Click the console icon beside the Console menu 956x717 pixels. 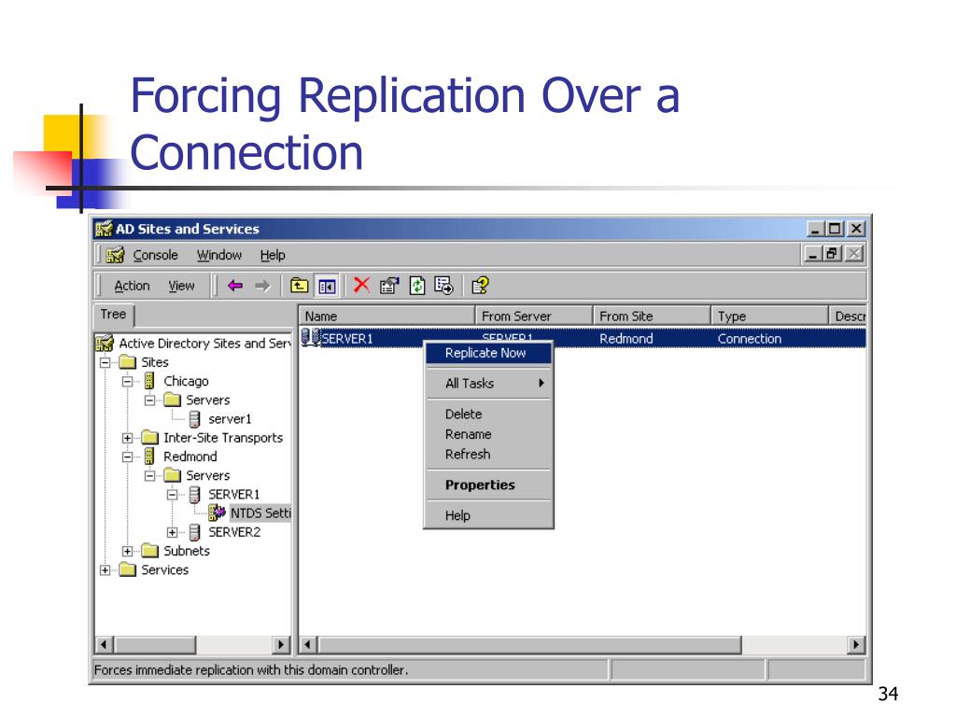[115, 255]
